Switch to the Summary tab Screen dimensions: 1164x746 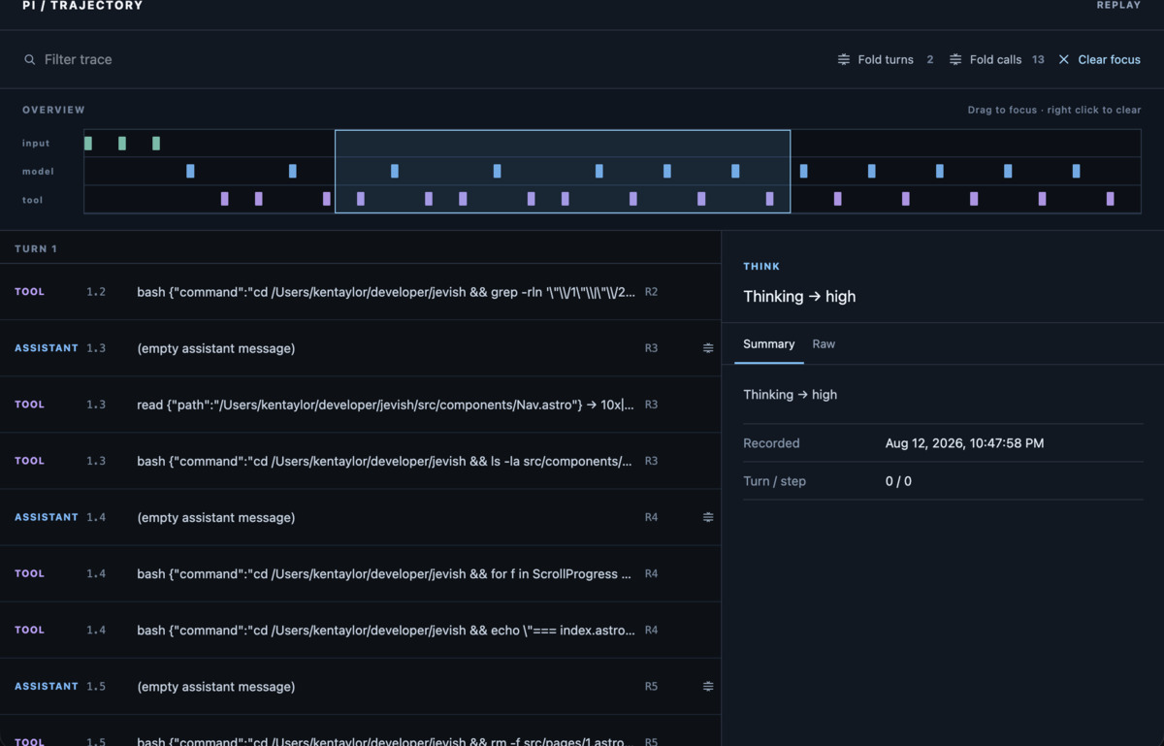pos(769,344)
